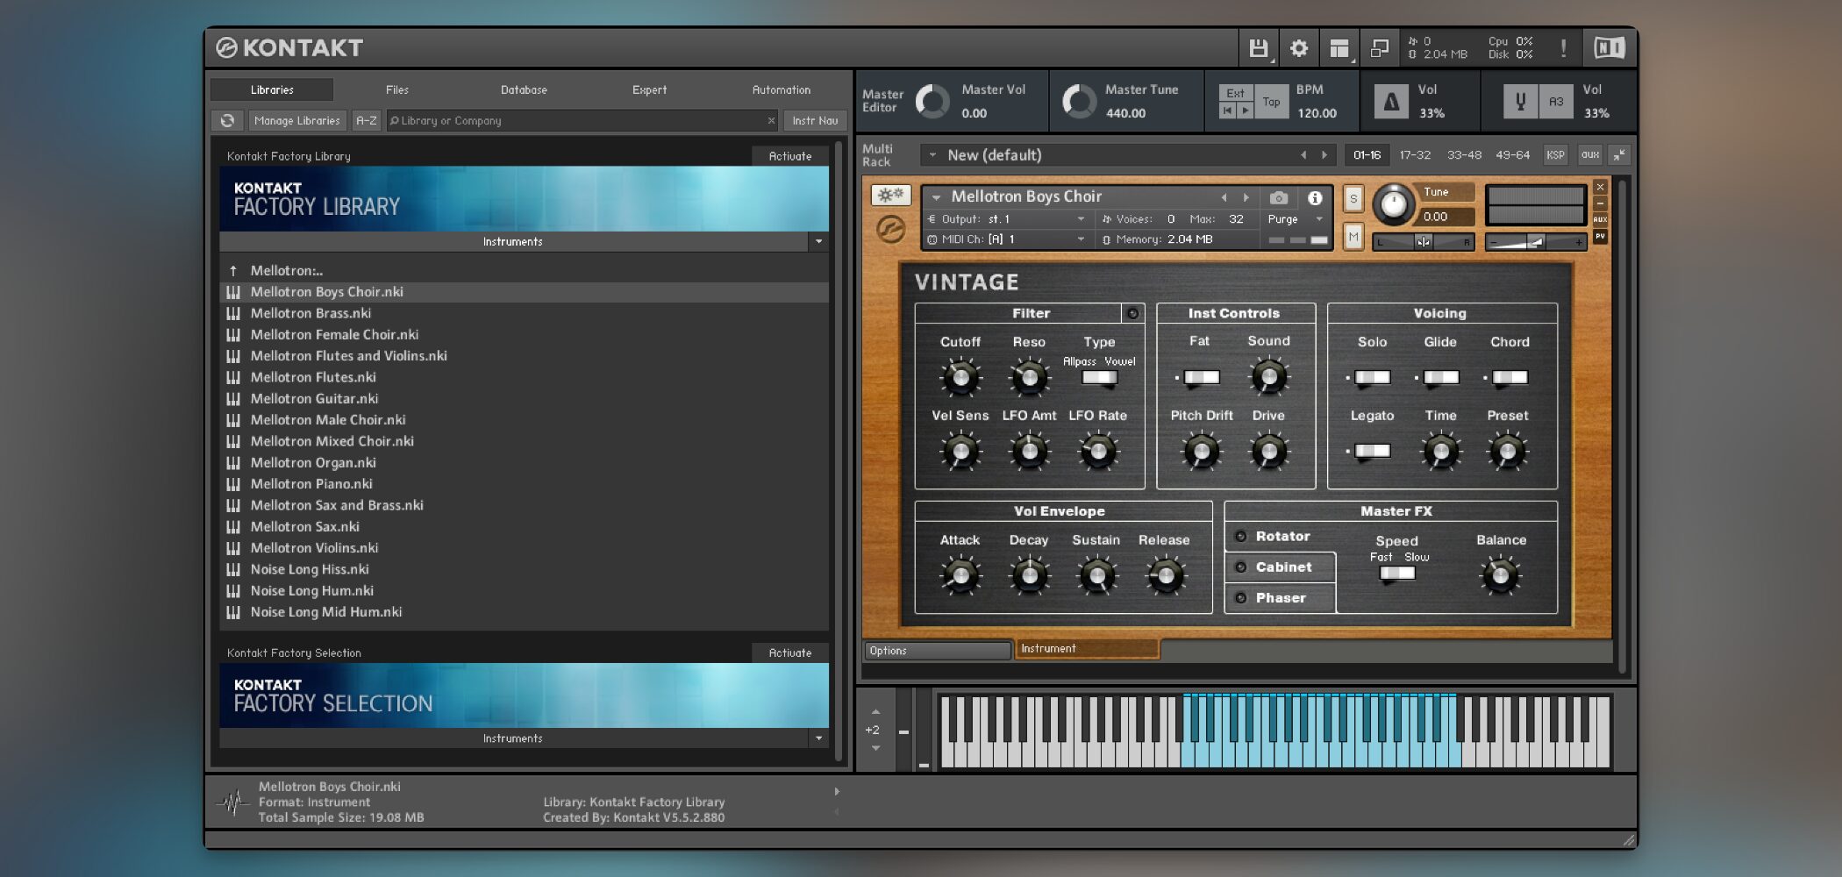Solo the instrument with S button
The width and height of the screenshot is (1842, 877).
(x=1353, y=199)
